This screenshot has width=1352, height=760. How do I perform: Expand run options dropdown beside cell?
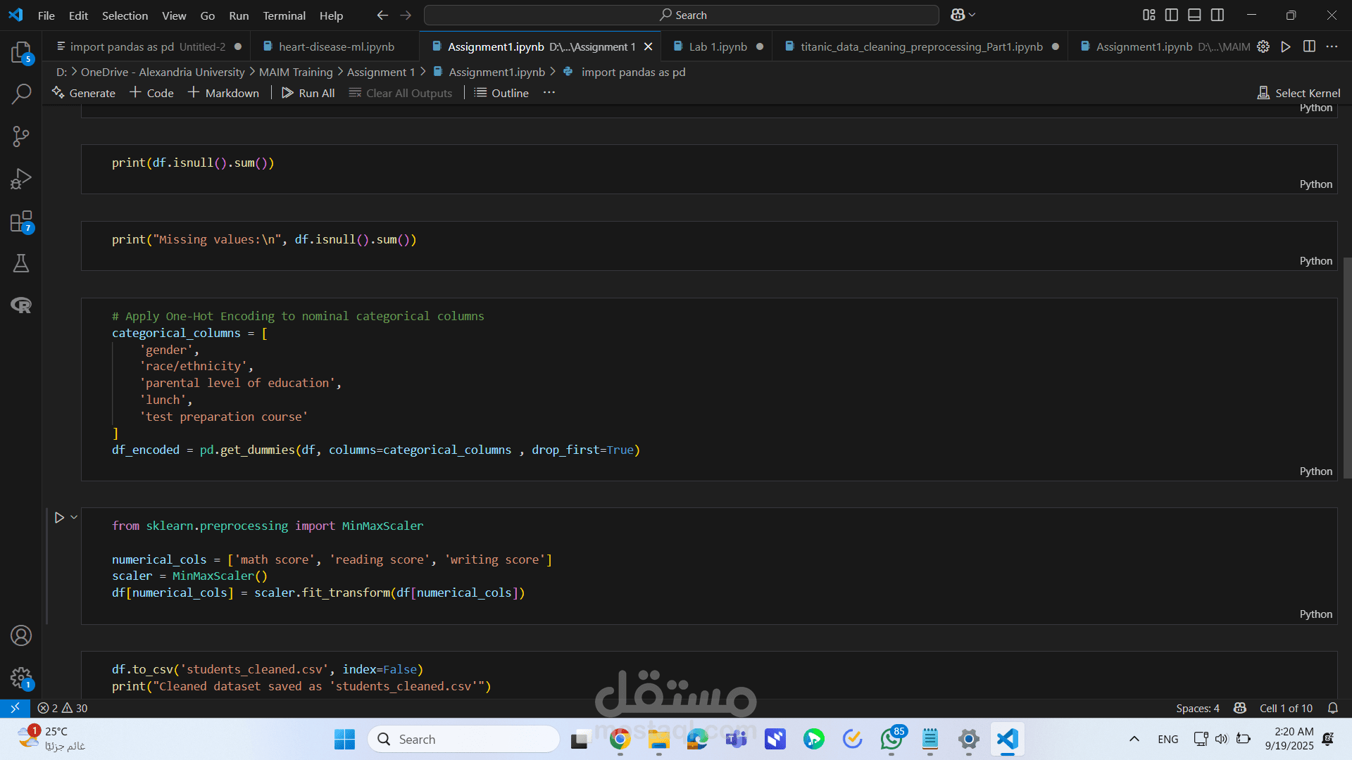[74, 517]
